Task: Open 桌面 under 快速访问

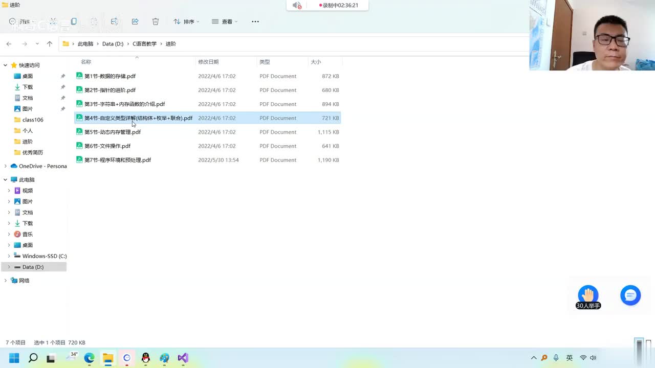Action: coord(28,76)
